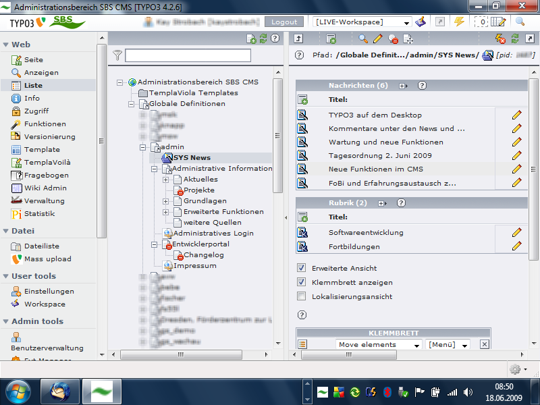This screenshot has width=540, height=405.
Task: Open the search magnifier in the top bar
Action: [520, 22]
